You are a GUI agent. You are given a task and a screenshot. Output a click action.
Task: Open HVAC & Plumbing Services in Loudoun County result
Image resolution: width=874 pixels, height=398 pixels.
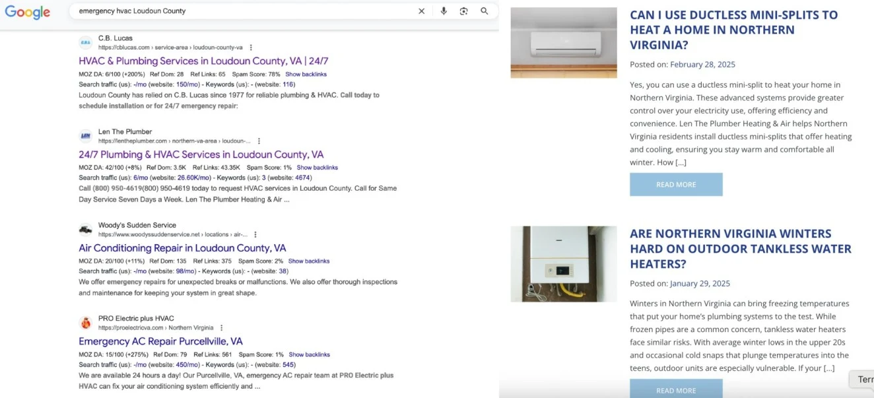tap(203, 61)
